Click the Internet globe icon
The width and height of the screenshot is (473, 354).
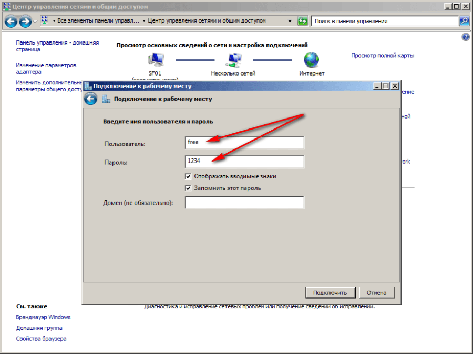[312, 59]
